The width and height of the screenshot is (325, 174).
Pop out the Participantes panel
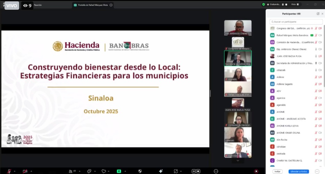click(318, 14)
